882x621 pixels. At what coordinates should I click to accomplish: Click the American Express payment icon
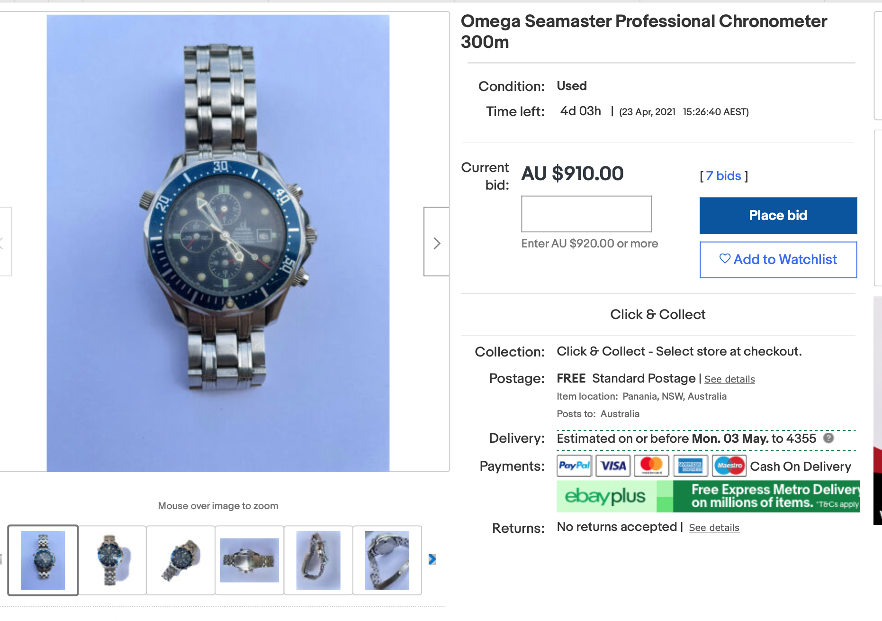point(691,466)
